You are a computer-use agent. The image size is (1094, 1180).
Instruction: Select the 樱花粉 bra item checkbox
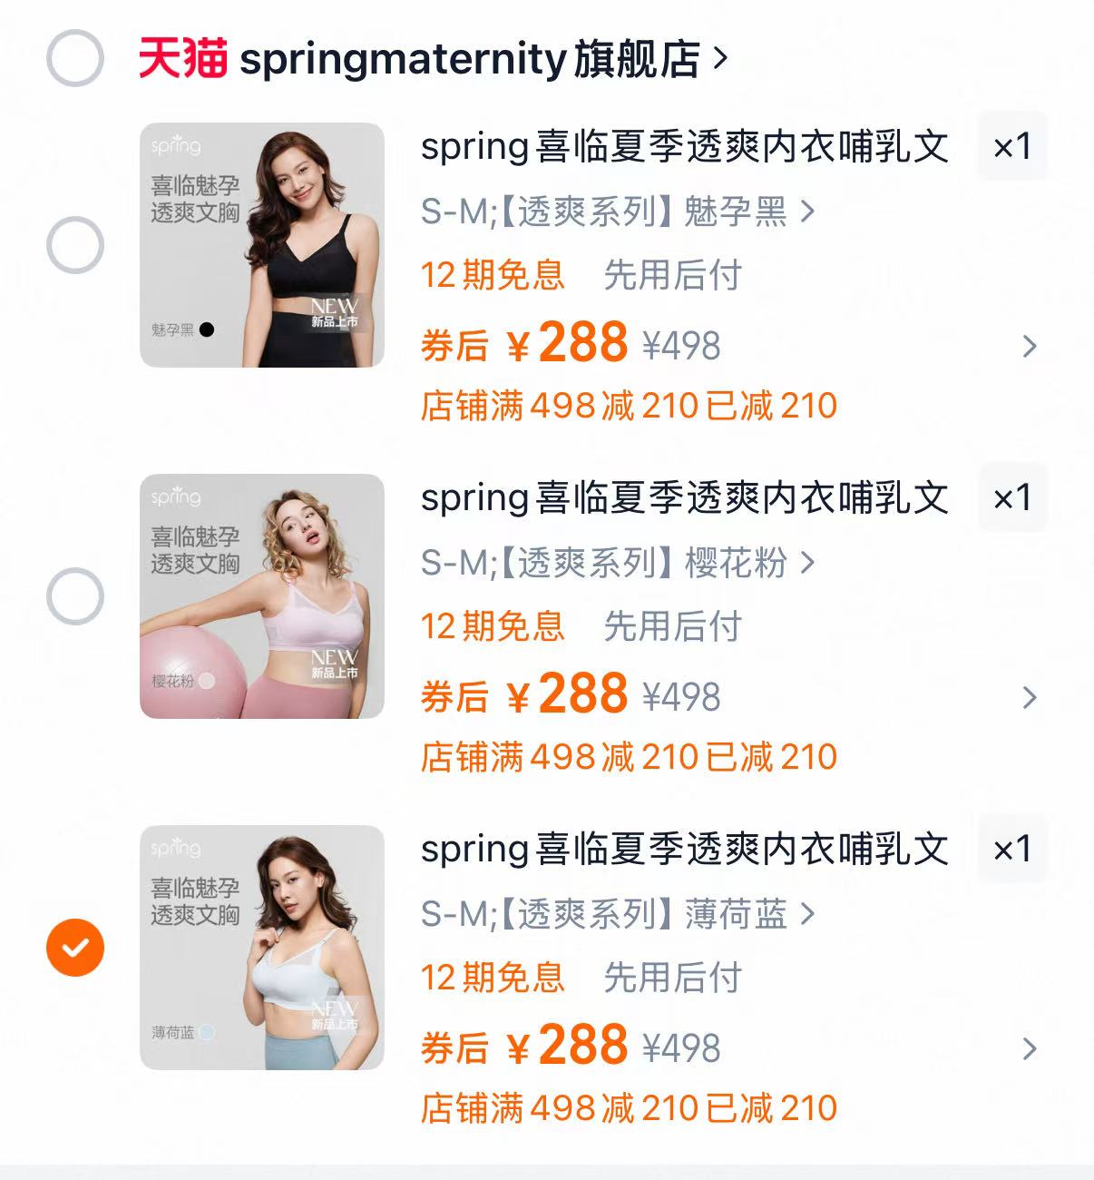75,596
